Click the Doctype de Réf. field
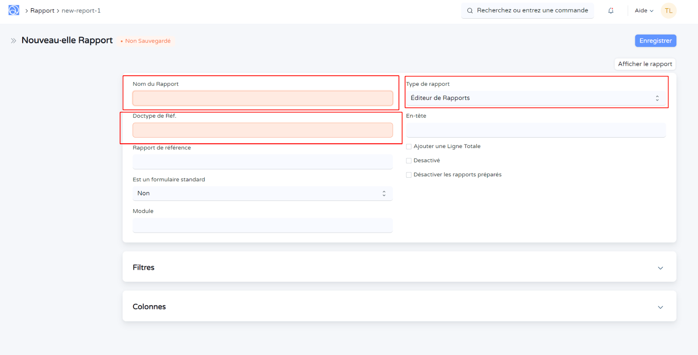Image resolution: width=698 pixels, height=355 pixels. click(x=262, y=130)
